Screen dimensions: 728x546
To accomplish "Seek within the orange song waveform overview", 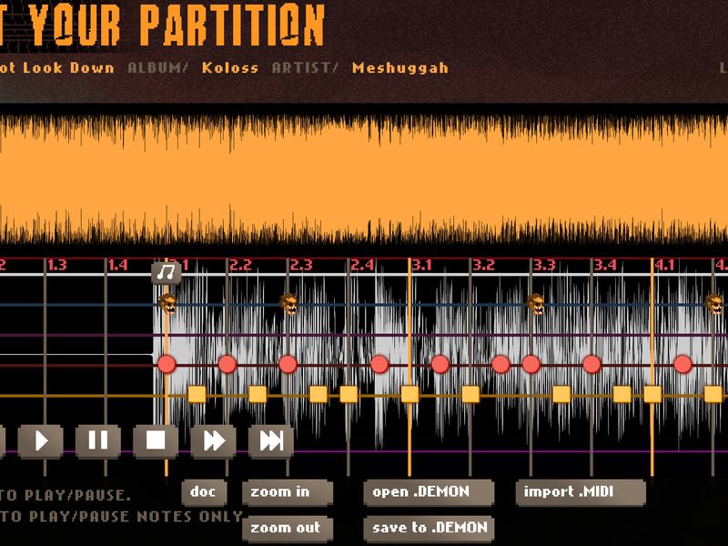I will point(364,178).
